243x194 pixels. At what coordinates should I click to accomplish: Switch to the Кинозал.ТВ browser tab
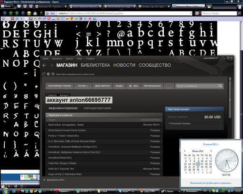(51, 7)
